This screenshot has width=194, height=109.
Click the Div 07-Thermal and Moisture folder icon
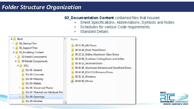(x=23, y=92)
